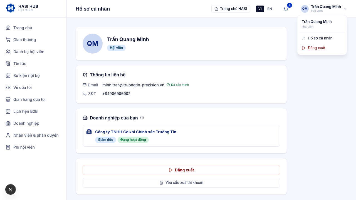This screenshot has height=200, width=356.
Task: Click the email minh.tran@truongtin-precision.vn
Action: click(x=133, y=85)
